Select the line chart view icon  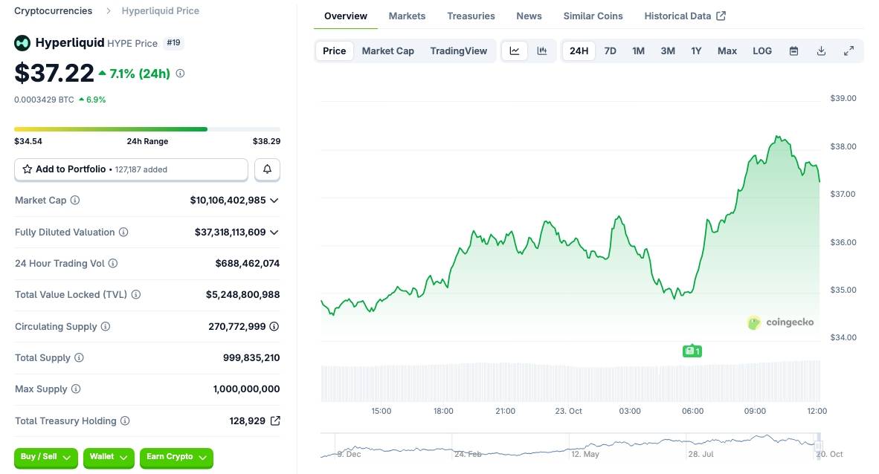[x=515, y=51]
